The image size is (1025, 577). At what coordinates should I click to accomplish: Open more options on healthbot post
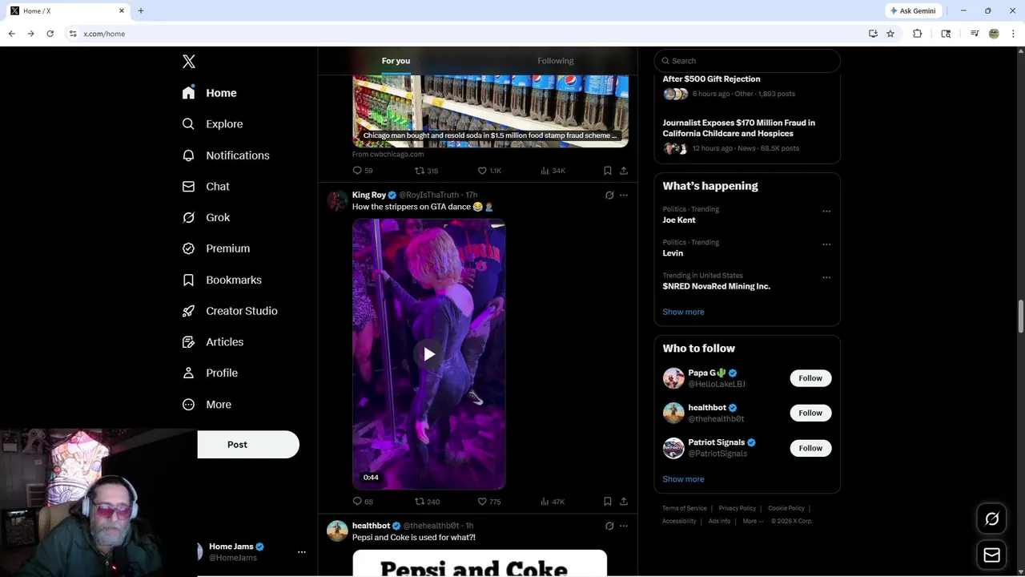[624, 526]
